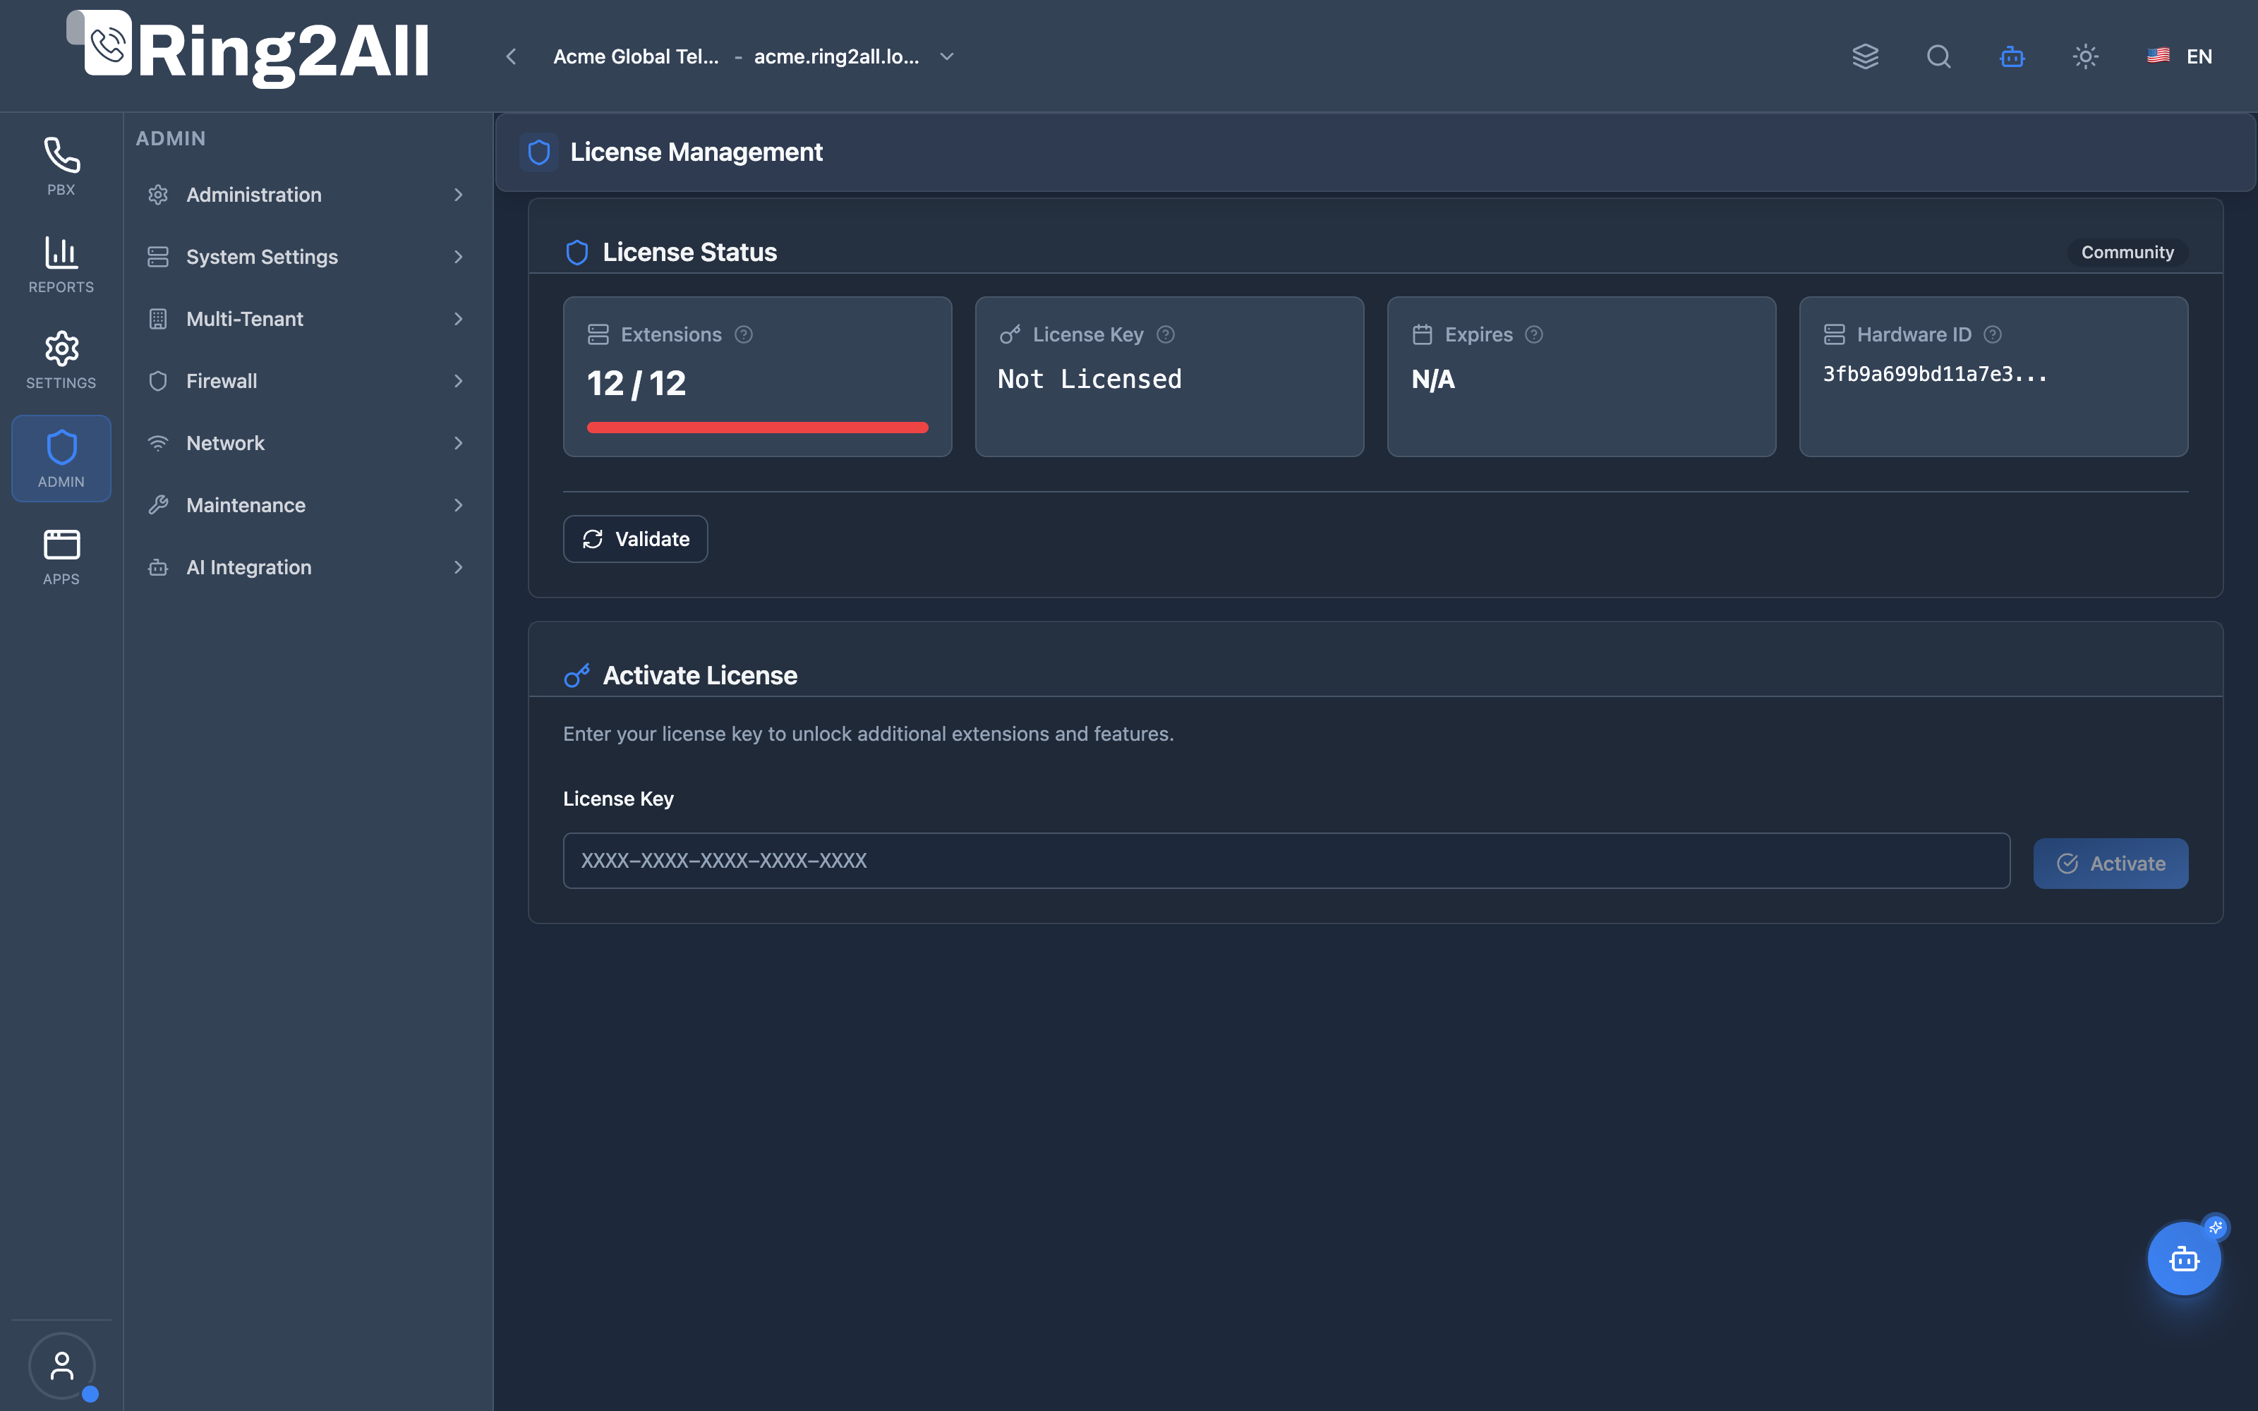The width and height of the screenshot is (2258, 1411).
Task: Open the user profile avatar
Action: pyautogui.click(x=61, y=1365)
